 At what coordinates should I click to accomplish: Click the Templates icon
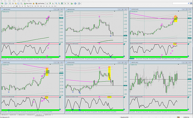click(79, 3)
